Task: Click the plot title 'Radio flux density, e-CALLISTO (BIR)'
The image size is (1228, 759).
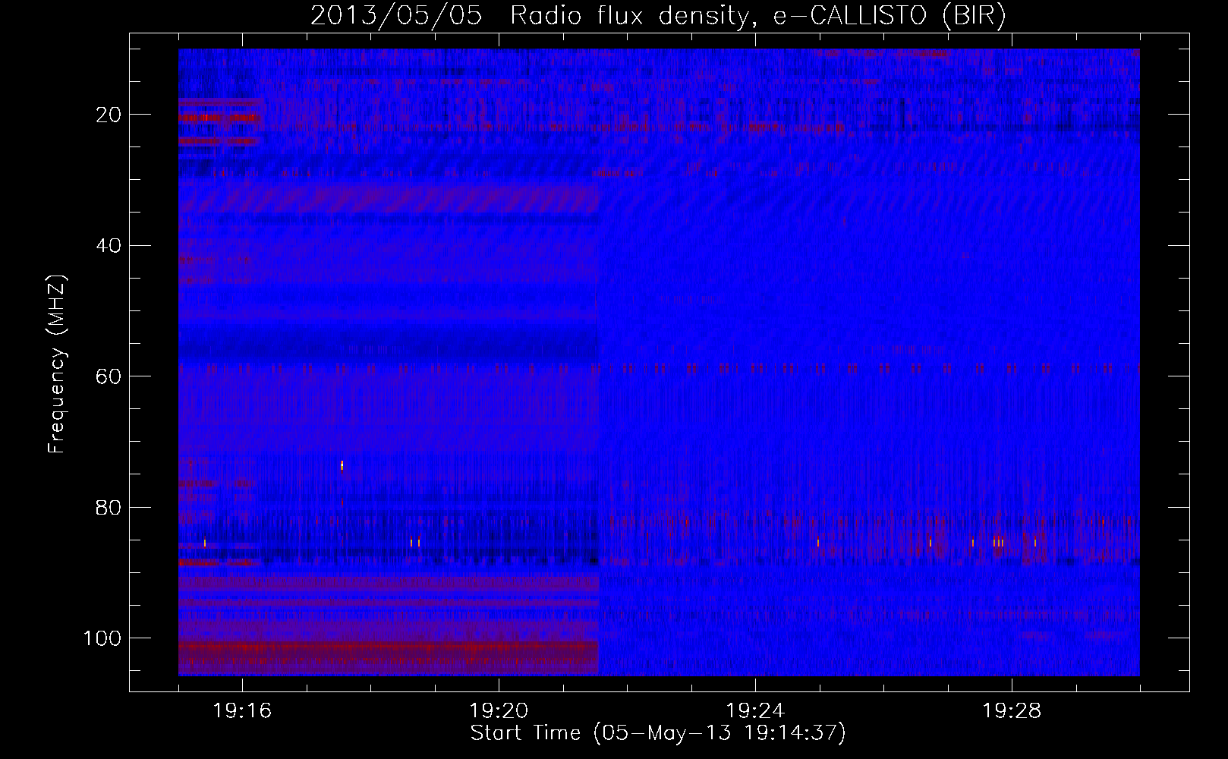Action: (x=757, y=16)
